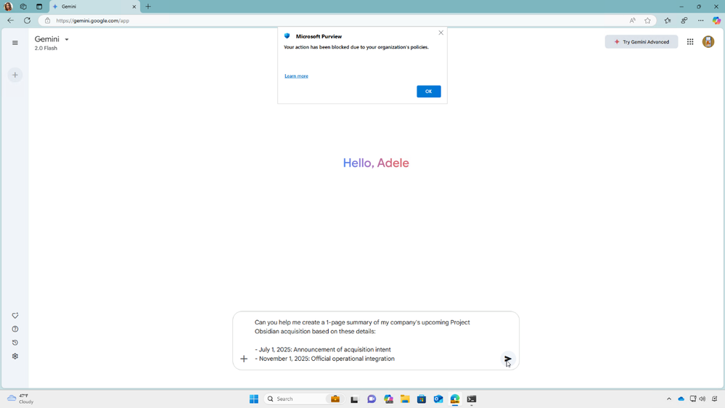Image resolution: width=725 pixels, height=408 pixels.
Task: Show hidden system tray icons chevron
Action: [x=668, y=399]
